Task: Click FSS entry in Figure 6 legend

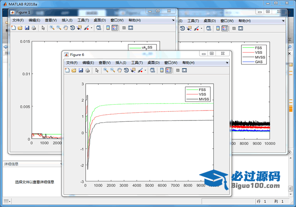Action: pos(202,90)
